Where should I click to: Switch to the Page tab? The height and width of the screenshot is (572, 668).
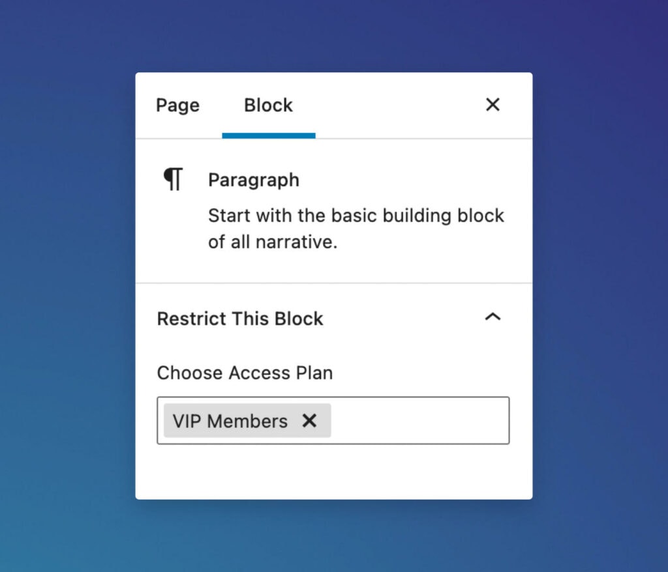(x=177, y=105)
